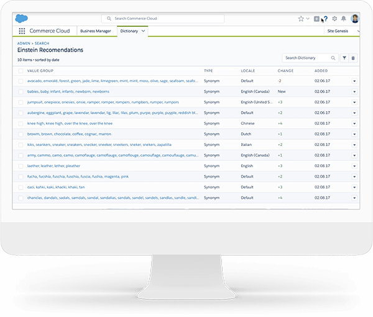
Task: Open the app launcher grid icon
Action: pyautogui.click(x=22, y=31)
